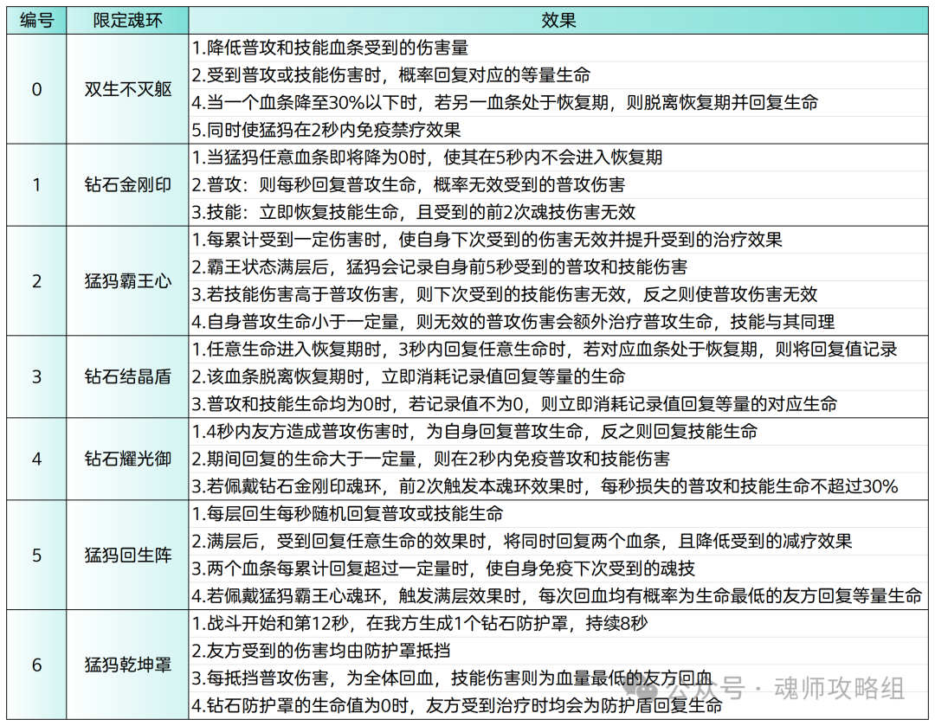Click row starting 技能：立即恢复技能生命
Image resolution: width=935 pixels, height=726 pixels.
(558, 212)
